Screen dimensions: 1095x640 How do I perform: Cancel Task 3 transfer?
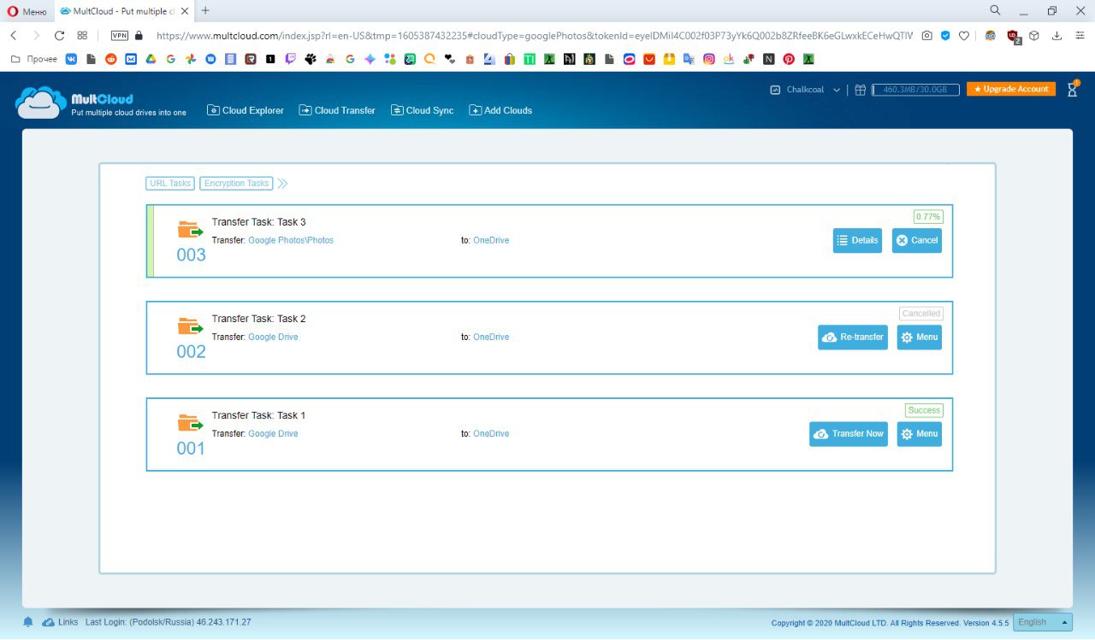[x=917, y=240]
